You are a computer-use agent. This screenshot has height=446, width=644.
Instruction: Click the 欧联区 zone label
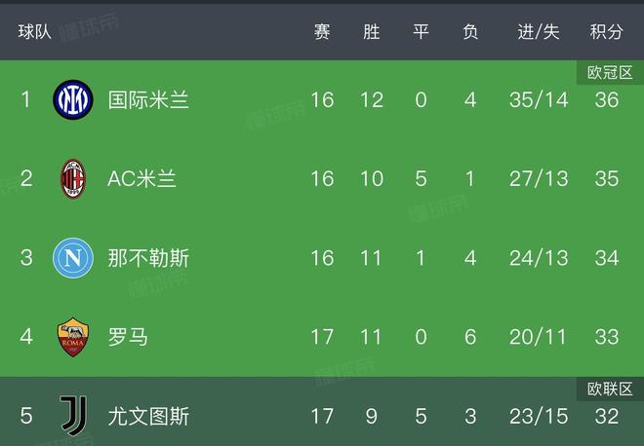click(x=607, y=389)
